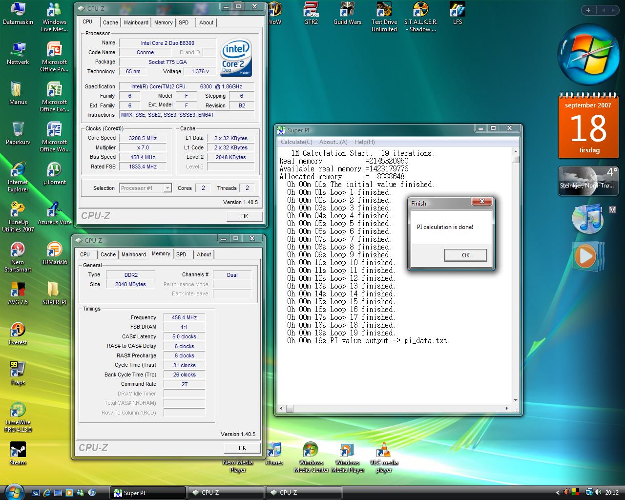Switch to Mainboard tab in top CPU-Z
Viewport: 625px width, 500px height.
[x=136, y=22]
